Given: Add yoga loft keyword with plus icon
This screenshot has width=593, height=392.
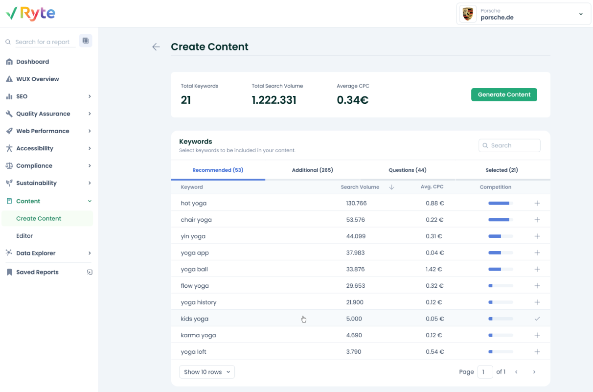Looking at the screenshot, I should click(x=537, y=352).
